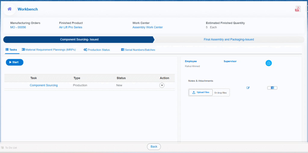Open the Air Lift Pro Series product link

click(70, 27)
